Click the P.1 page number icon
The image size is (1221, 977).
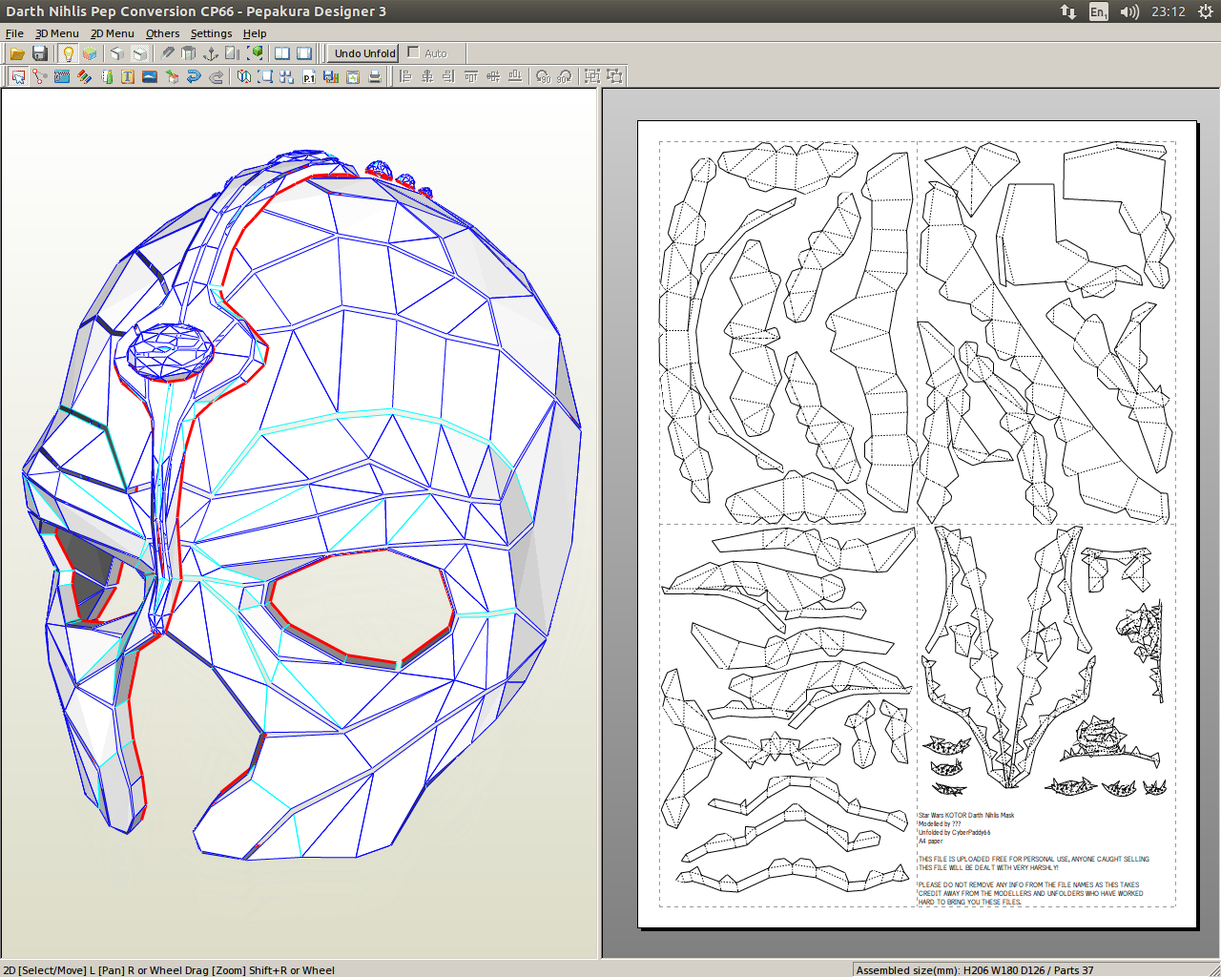(x=309, y=76)
